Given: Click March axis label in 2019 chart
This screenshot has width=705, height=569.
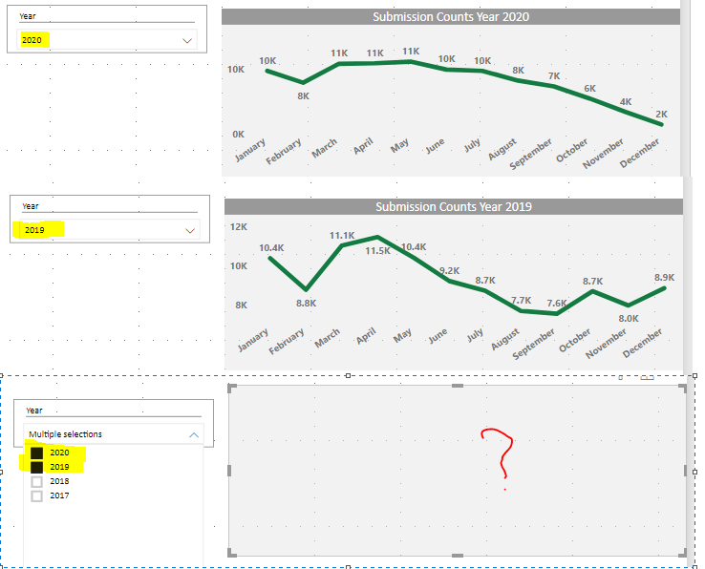Looking at the screenshot, I should click(x=327, y=338).
